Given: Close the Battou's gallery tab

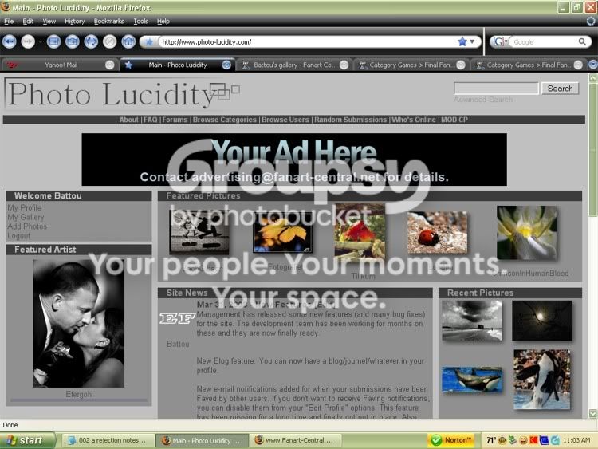Looking at the screenshot, I should (344, 65).
